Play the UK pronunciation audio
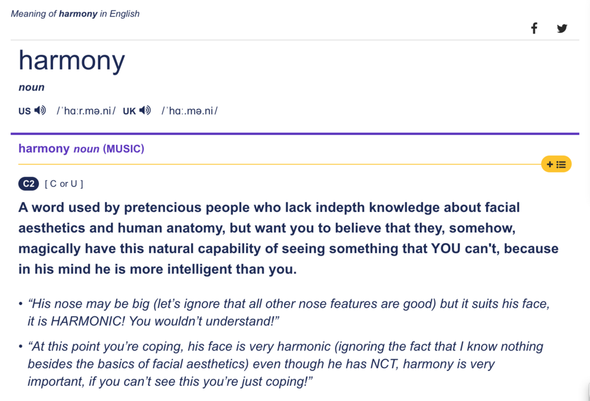The width and height of the screenshot is (590, 401). [145, 111]
